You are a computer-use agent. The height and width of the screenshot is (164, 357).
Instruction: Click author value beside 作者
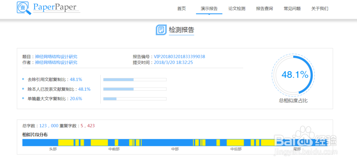[56, 62]
